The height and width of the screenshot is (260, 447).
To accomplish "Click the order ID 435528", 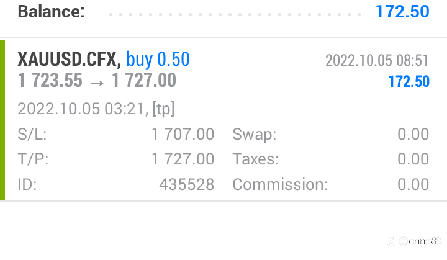I will click(x=187, y=184).
